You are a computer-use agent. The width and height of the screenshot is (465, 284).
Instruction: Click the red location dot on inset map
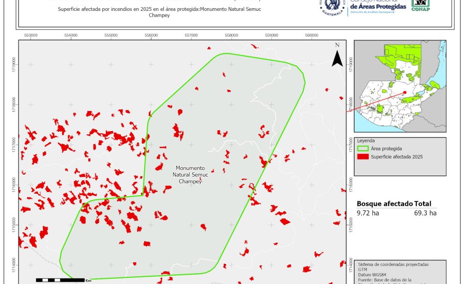click(405, 92)
